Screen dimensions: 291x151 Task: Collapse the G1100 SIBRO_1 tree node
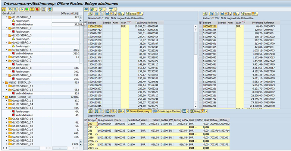pyautogui.click(x=7, y=17)
